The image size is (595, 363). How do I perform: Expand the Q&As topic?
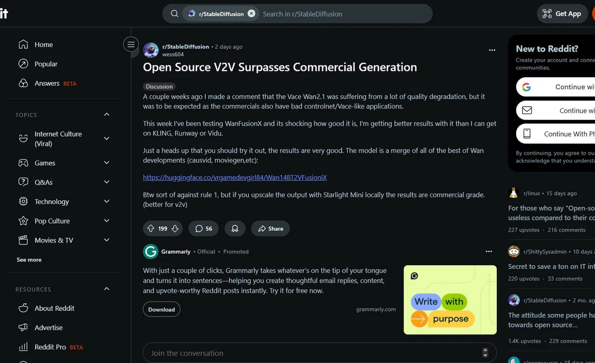click(x=107, y=182)
